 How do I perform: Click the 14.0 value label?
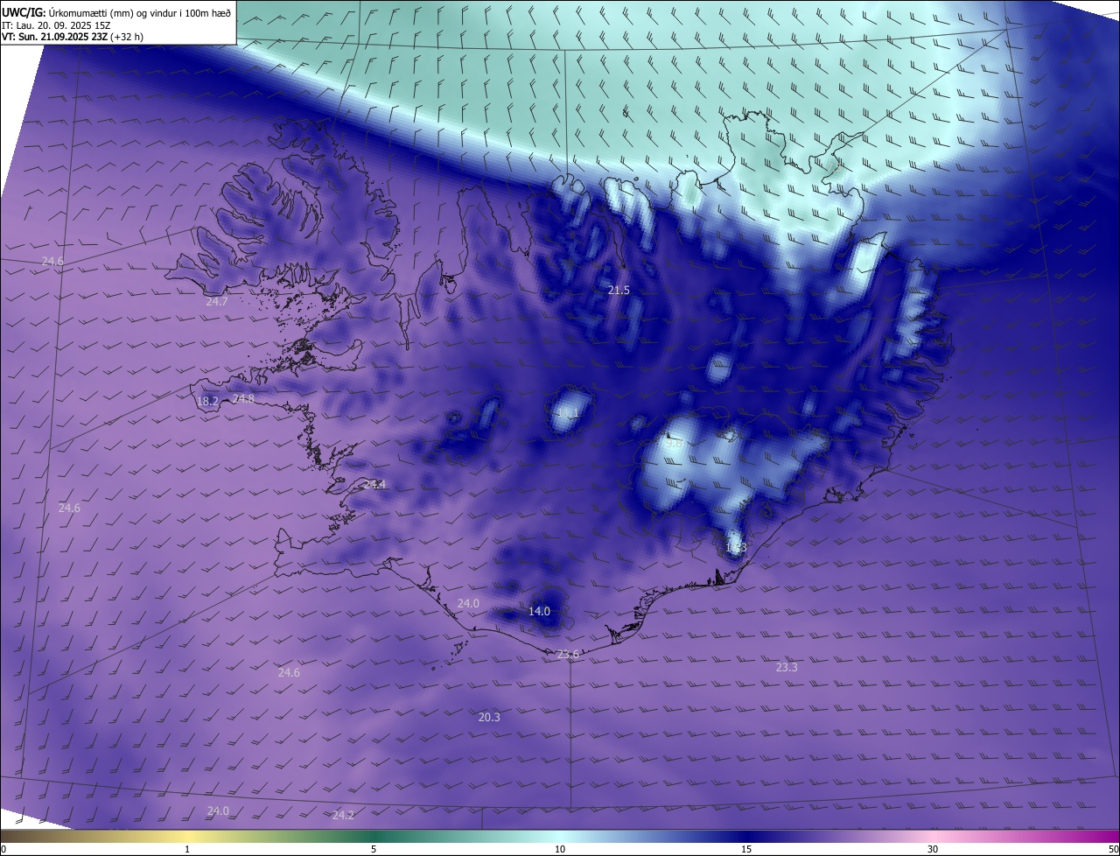pos(539,611)
